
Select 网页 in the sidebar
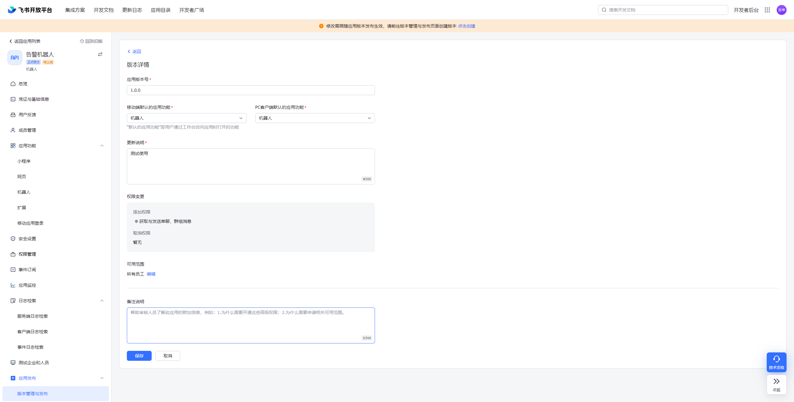point(22,177)
